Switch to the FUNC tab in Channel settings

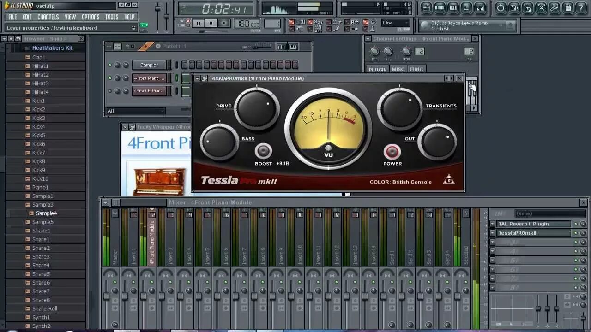(x=416, y=69)
